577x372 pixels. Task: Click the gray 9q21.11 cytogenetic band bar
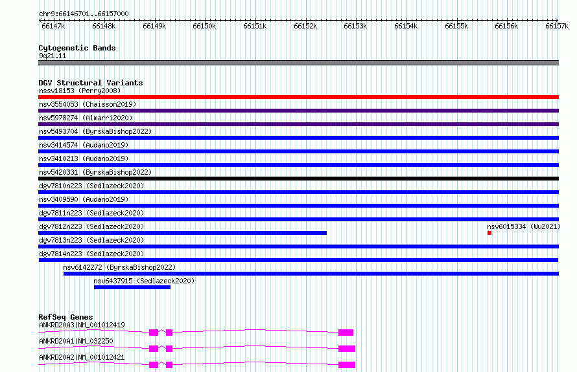[298, 63]
